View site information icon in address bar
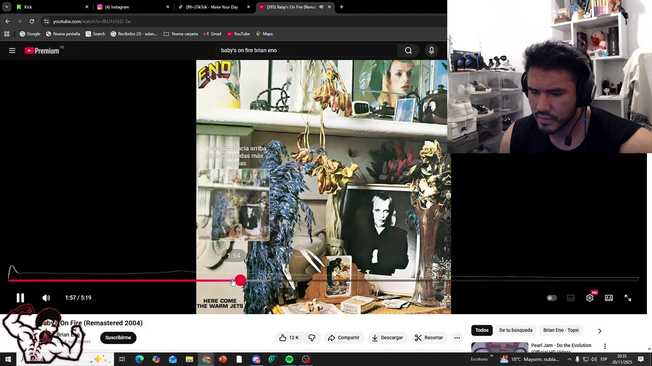Viewport: 652px width, 366px height. 46,21
